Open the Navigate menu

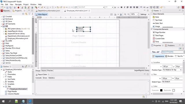click(18, 4)
